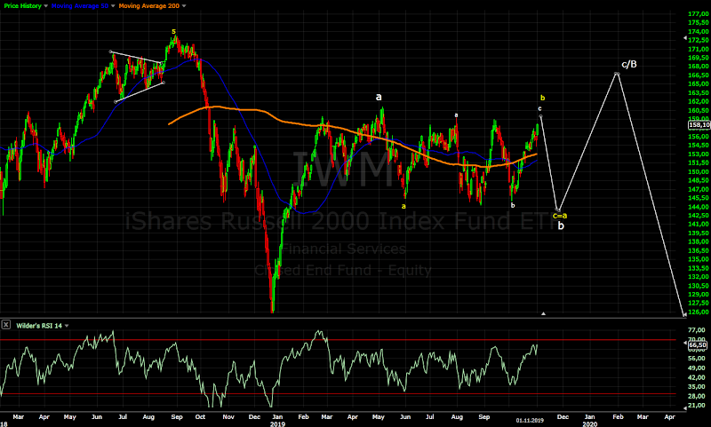711x427 pixels.
Task: Select the yellow c=a annotation label
Action: [560, 216]
